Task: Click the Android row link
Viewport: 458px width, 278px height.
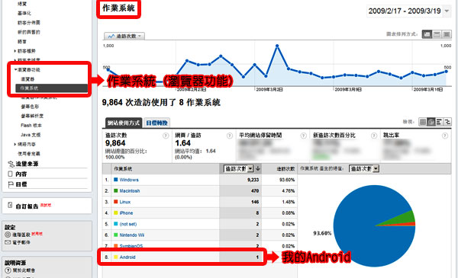Action: tap(127, 257)
